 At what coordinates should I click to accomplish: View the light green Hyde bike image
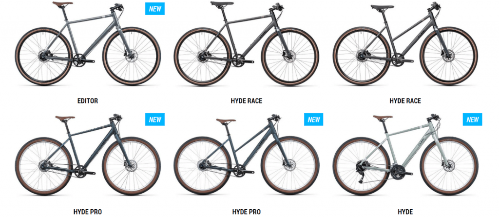(x=405, y=155)
